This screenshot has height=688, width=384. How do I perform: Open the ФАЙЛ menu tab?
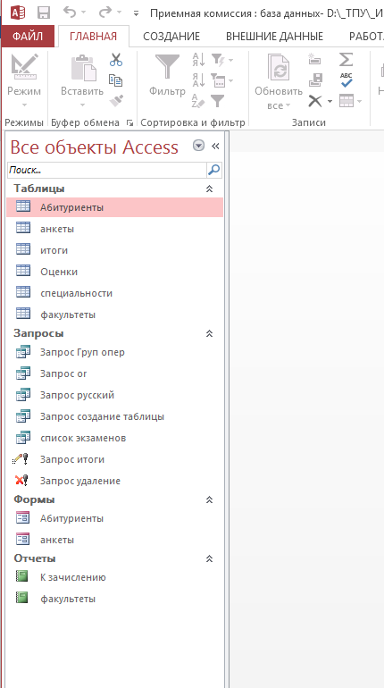coord(28,37)
